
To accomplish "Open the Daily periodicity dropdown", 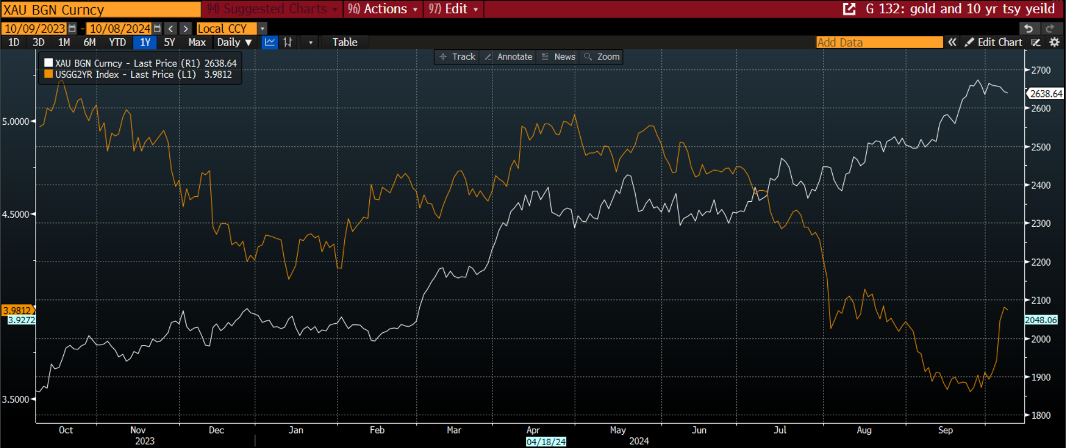I will 234,42.
